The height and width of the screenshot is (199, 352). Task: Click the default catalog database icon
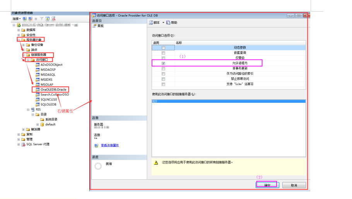42,124
